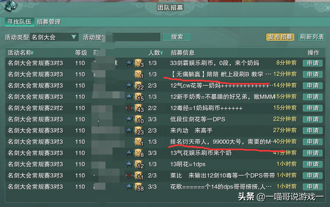The height and width of the screenshot is (207, 330).
Task: Open the 名剑大会 activity type dropdown
Action: pos(54,37)
